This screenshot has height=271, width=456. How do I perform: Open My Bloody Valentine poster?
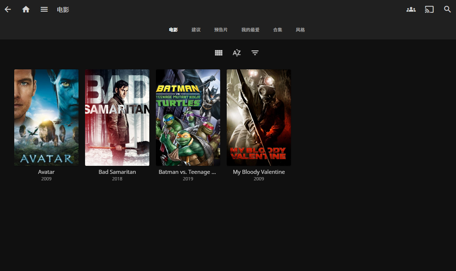point(259,118)
